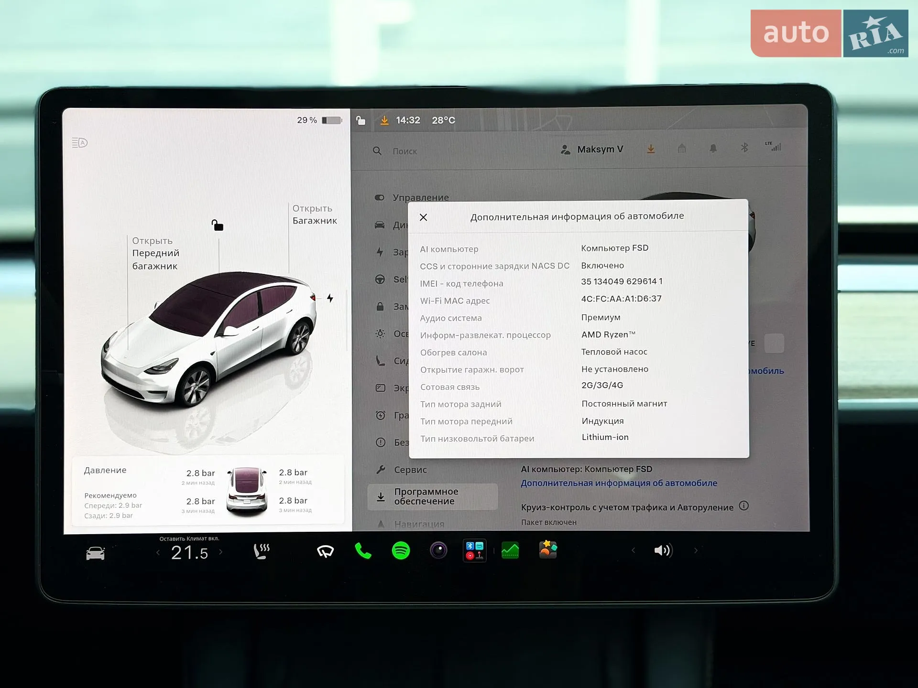The image size is (918, 688).
Task: Open Bluetooth settings icon
Action: click(x=744, y=148)
